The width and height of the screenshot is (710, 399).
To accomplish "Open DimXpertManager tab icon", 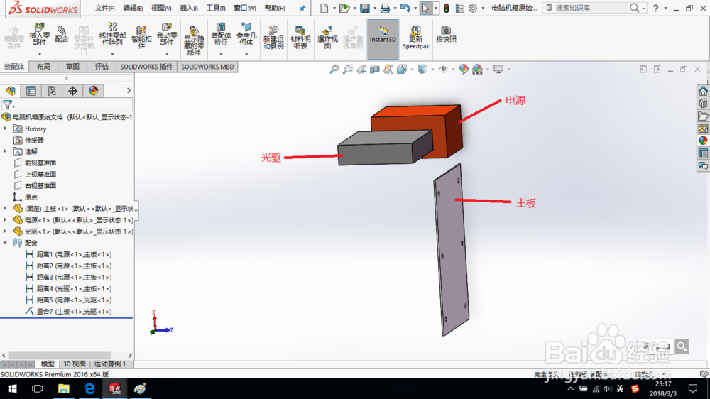I will [x=72, y=91].
